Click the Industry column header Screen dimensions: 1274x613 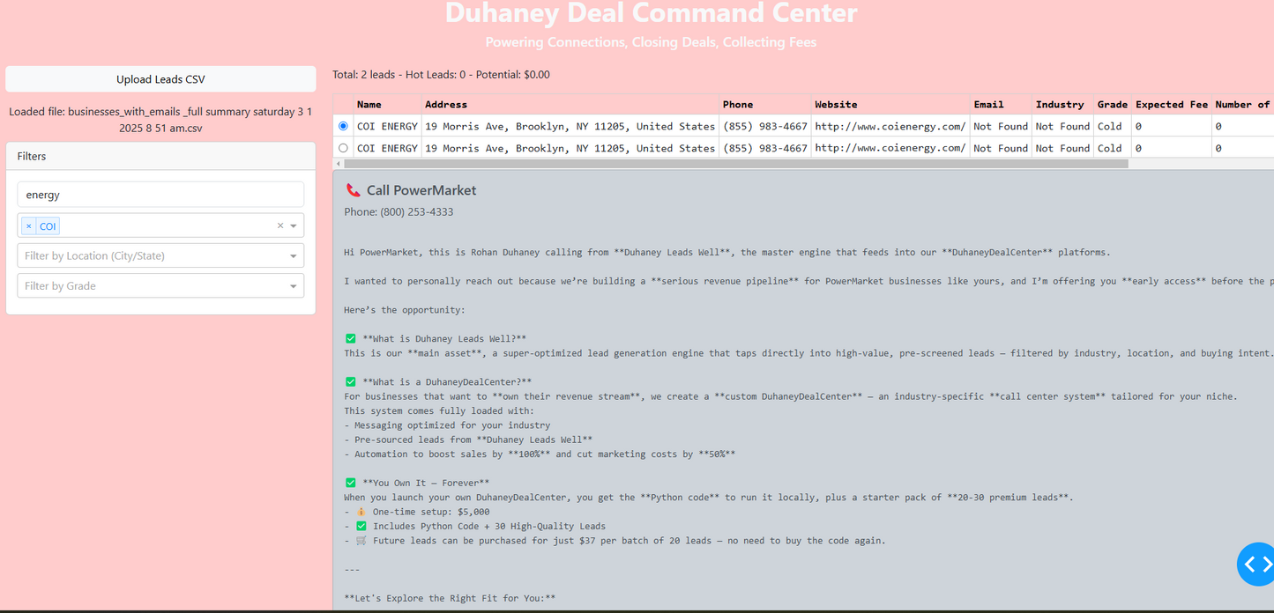point(1062,105)
